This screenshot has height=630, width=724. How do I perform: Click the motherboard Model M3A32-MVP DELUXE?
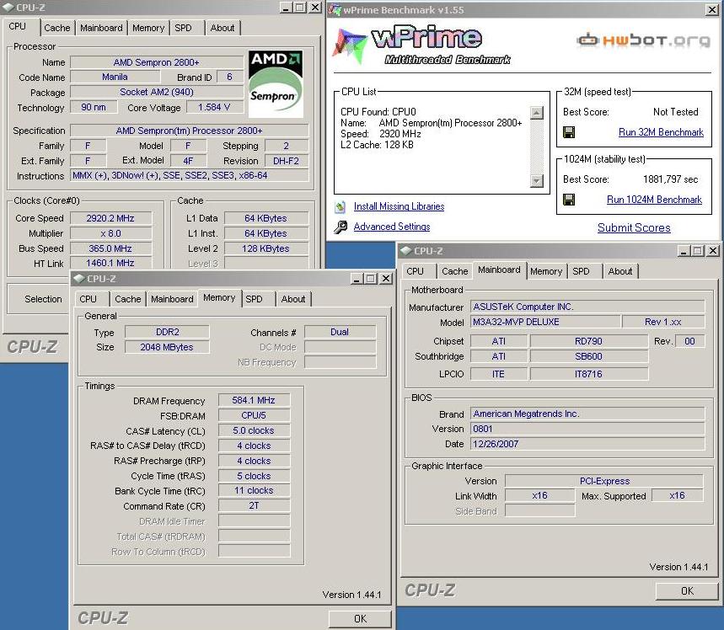(545, 322)
